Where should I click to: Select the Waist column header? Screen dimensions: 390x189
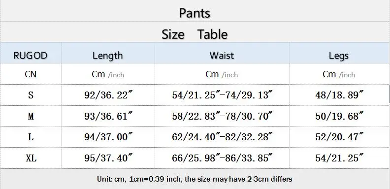(x=222, y=53)
